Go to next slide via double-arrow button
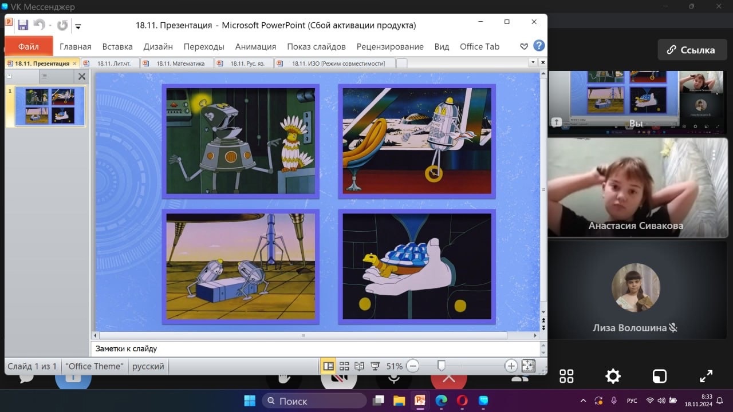 [543, 328]
